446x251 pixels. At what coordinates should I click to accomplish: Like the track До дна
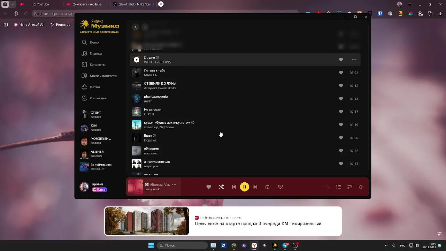pyautogui.click(x=341, y=60)
